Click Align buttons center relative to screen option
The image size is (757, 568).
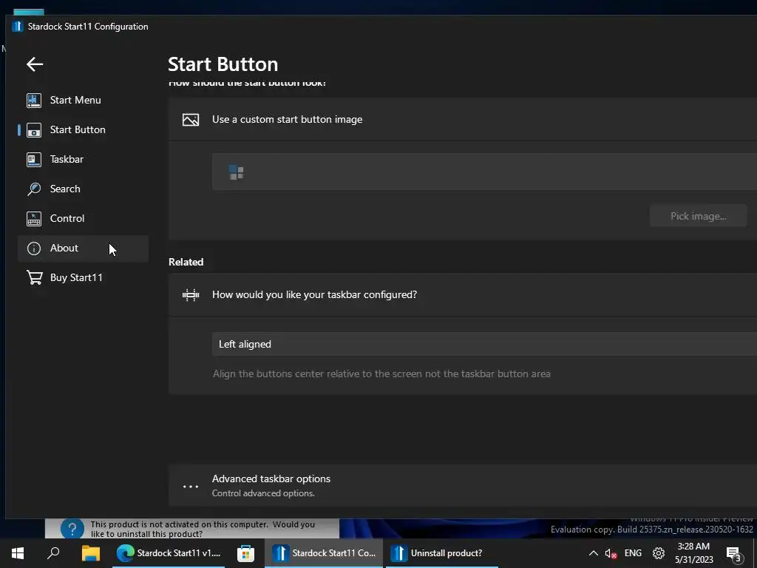pyautogui.click(x=381, y=373)
